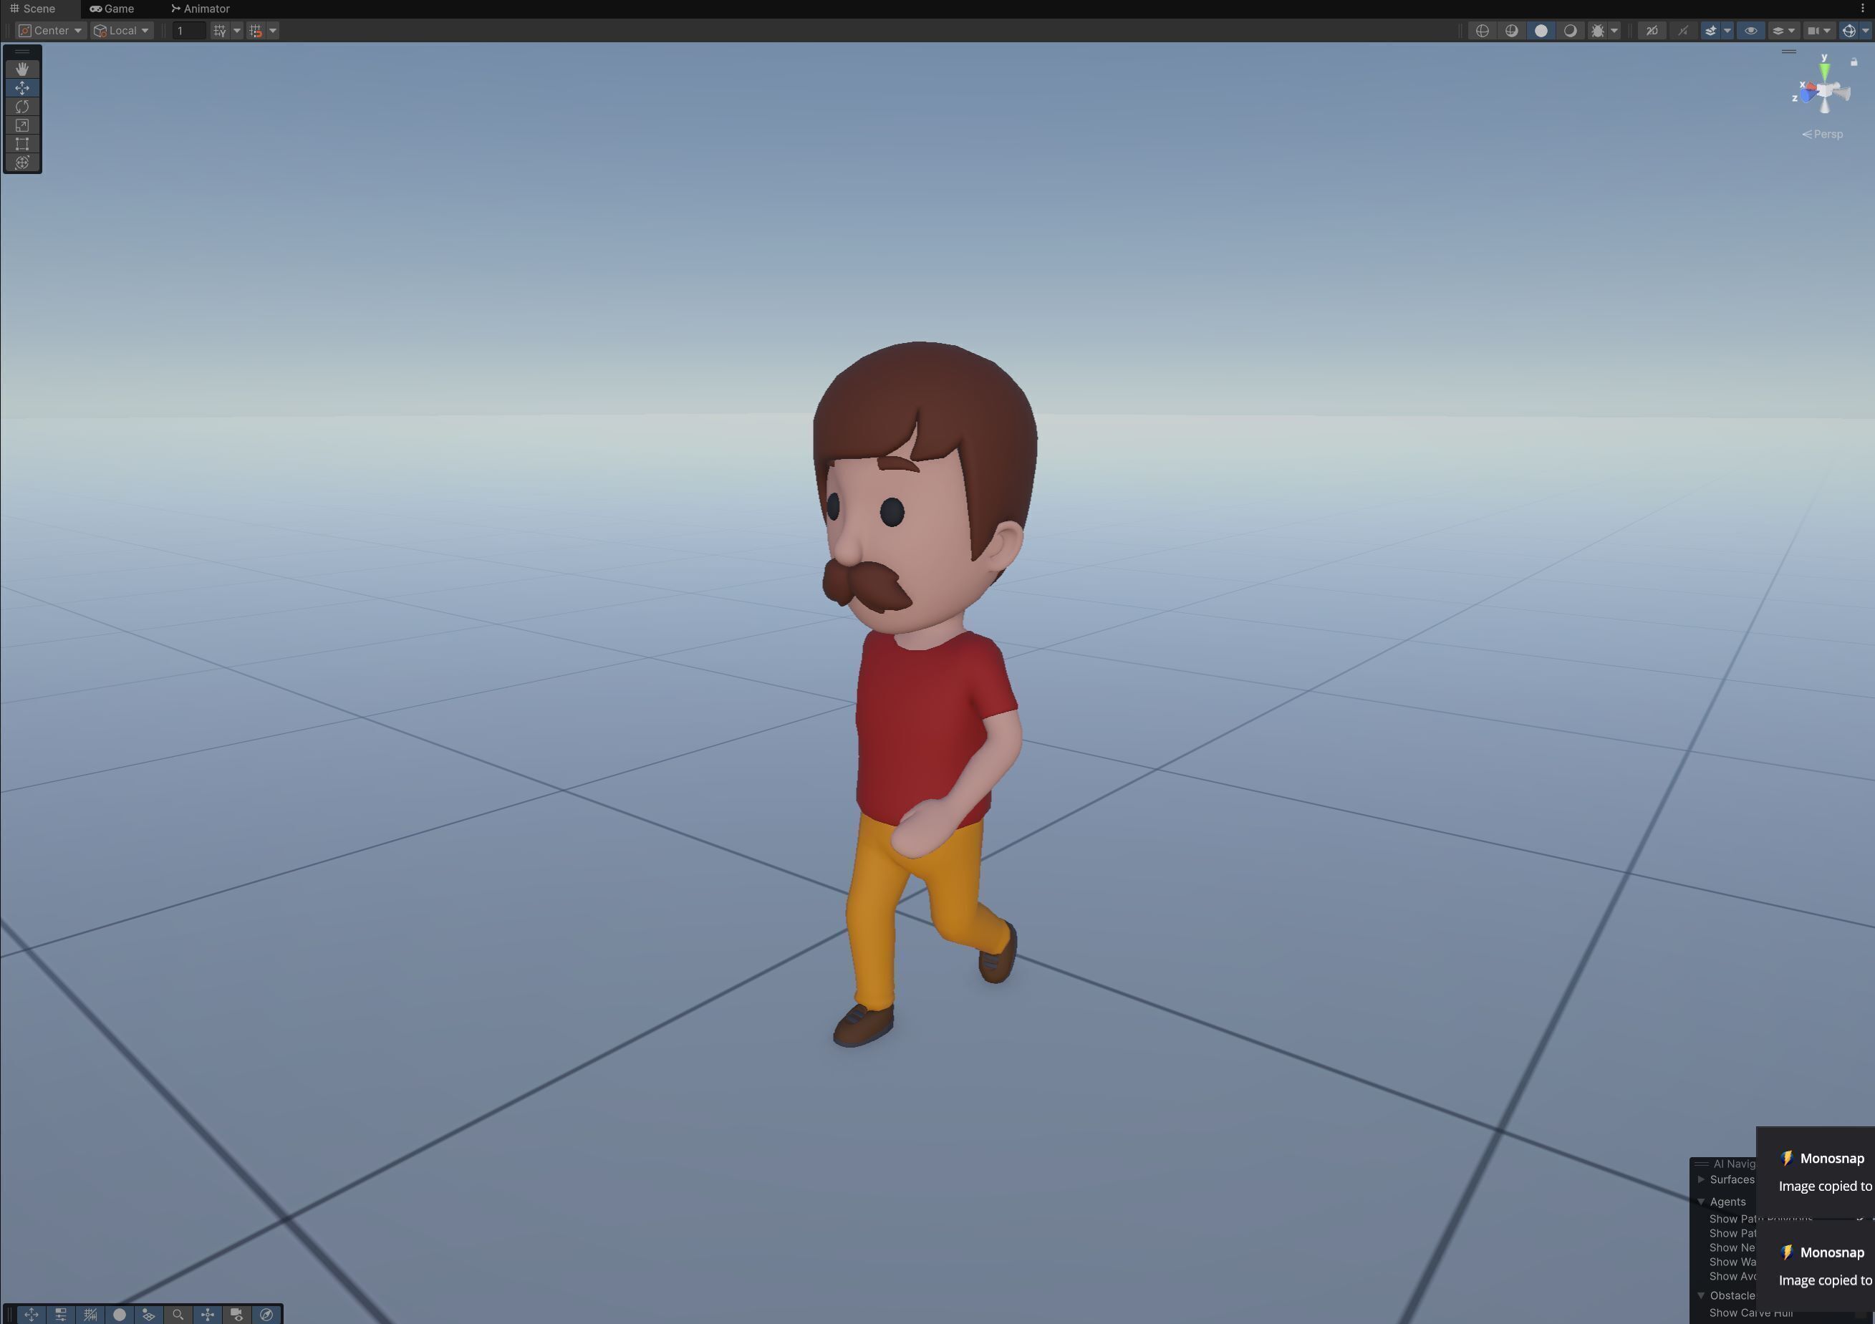This screenshot has width=1875, height=1324.
Task: Click the debug draw mode bug icon
Action: (x=1596, y=31)
